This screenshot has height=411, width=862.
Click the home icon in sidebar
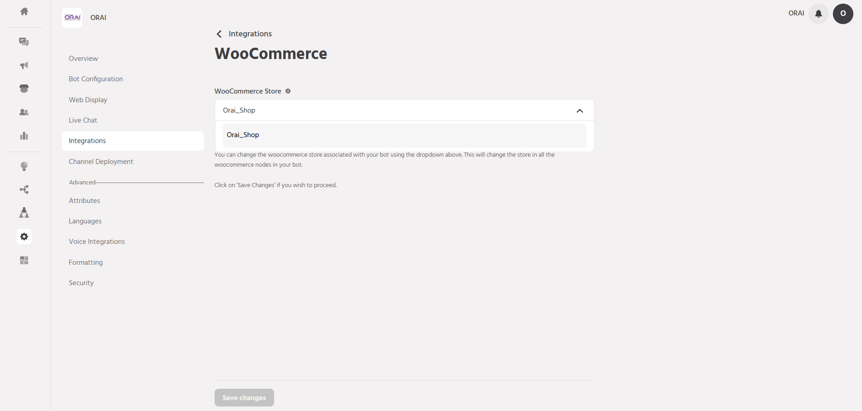pos(24,12)
